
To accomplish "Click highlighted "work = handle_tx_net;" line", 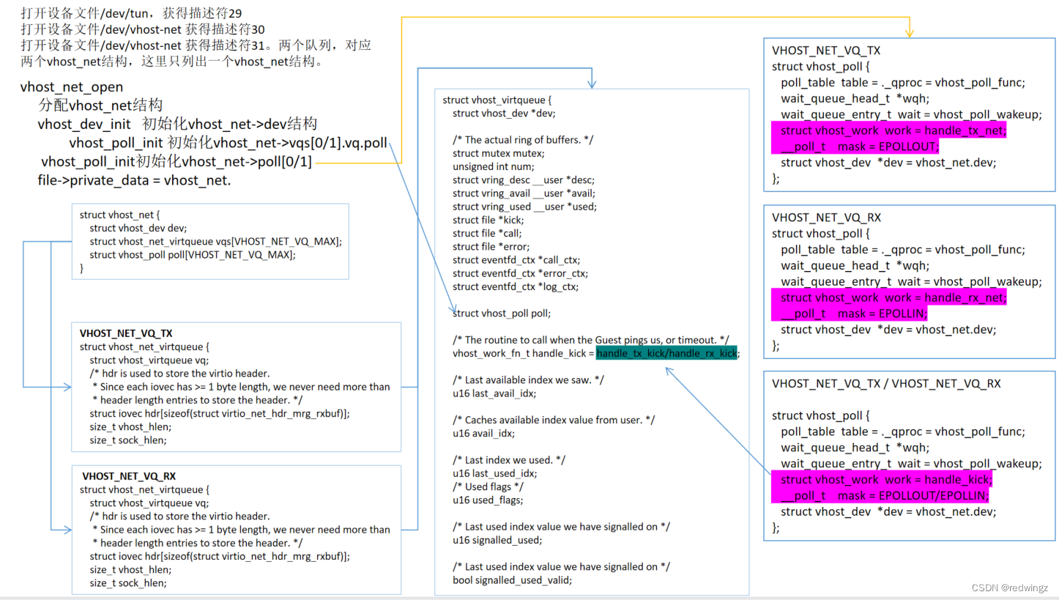I will 889,130.
